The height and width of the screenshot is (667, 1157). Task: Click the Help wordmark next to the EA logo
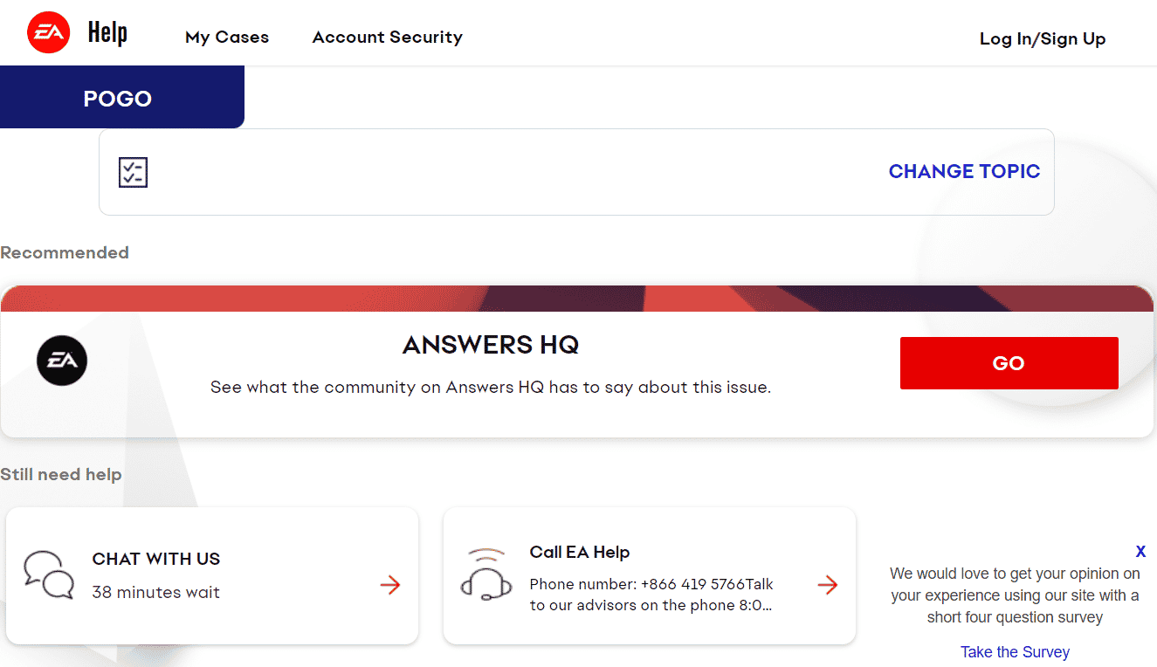coord(107,32)
